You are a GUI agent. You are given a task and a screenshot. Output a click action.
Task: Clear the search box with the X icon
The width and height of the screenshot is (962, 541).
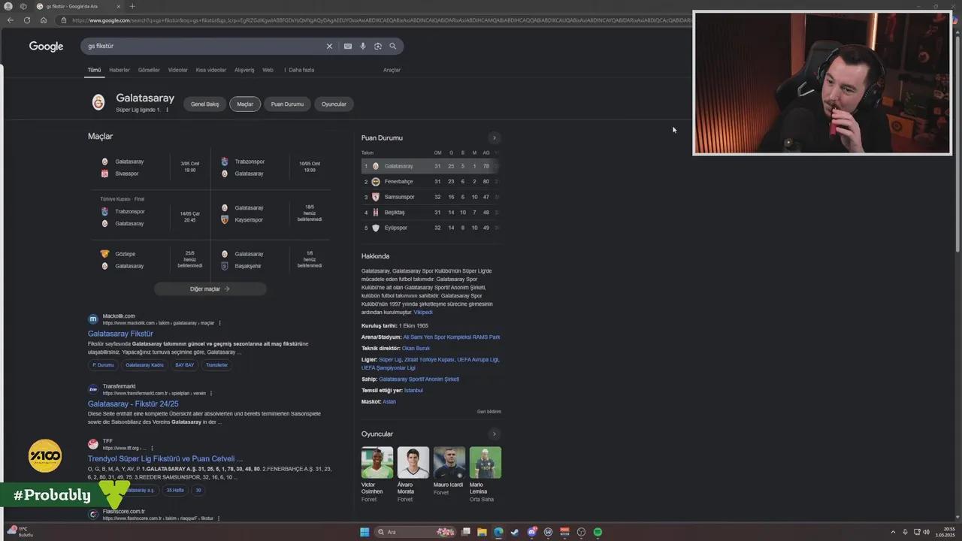coord(329,46)
